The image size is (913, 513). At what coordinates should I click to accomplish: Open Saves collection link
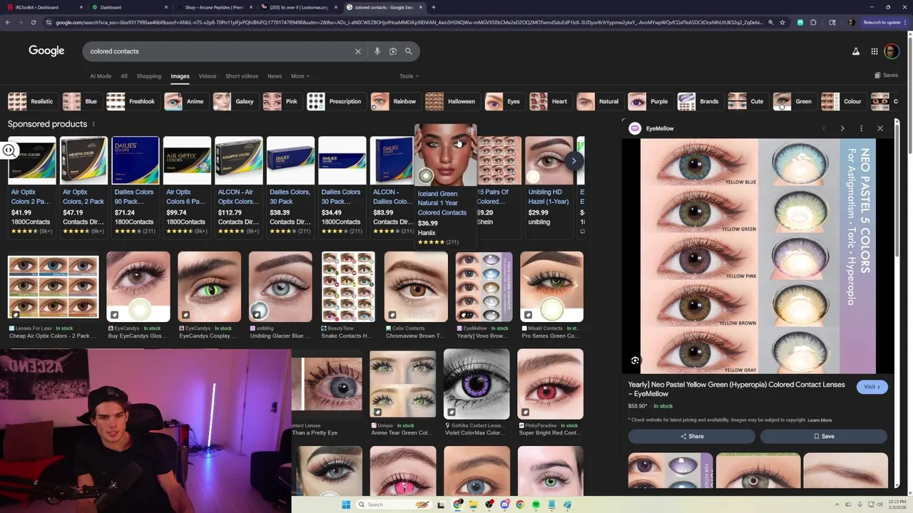tap(886, 76)
